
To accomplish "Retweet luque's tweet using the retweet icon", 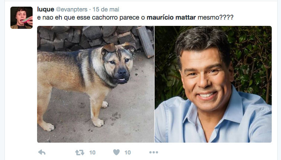I will (x=80, y=153).
